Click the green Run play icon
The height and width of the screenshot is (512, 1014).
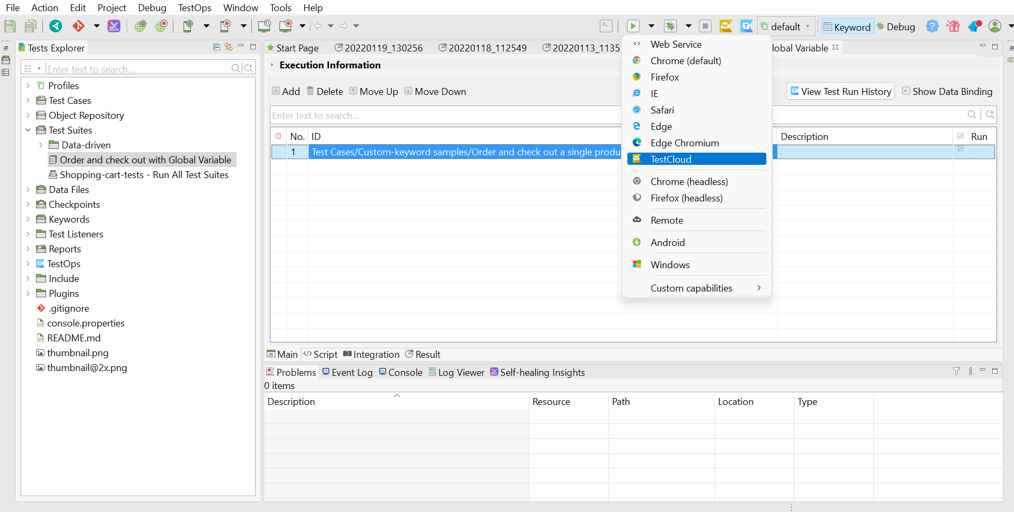(x=633, y=26)
